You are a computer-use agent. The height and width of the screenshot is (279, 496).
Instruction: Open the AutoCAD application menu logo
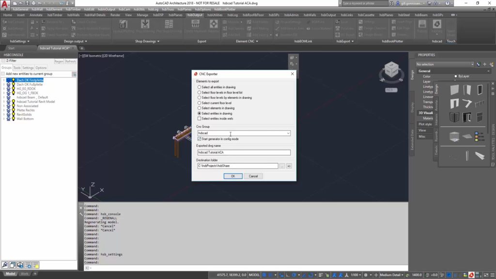coord(5,5)
